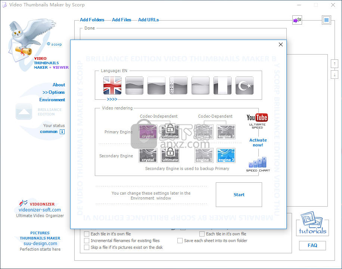Visit suu-design.com link

click(x=40, y=244)
